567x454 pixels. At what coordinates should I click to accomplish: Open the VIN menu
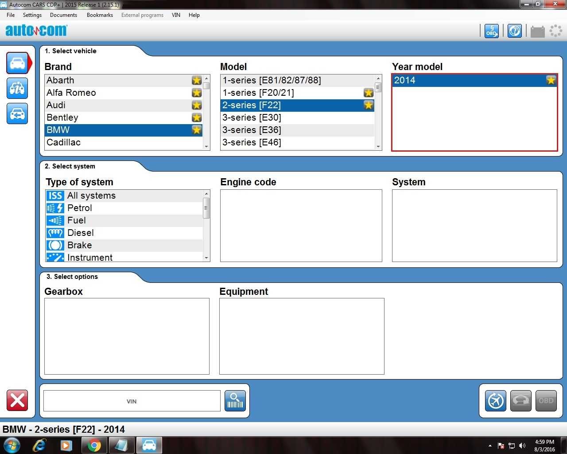point(176,15)
